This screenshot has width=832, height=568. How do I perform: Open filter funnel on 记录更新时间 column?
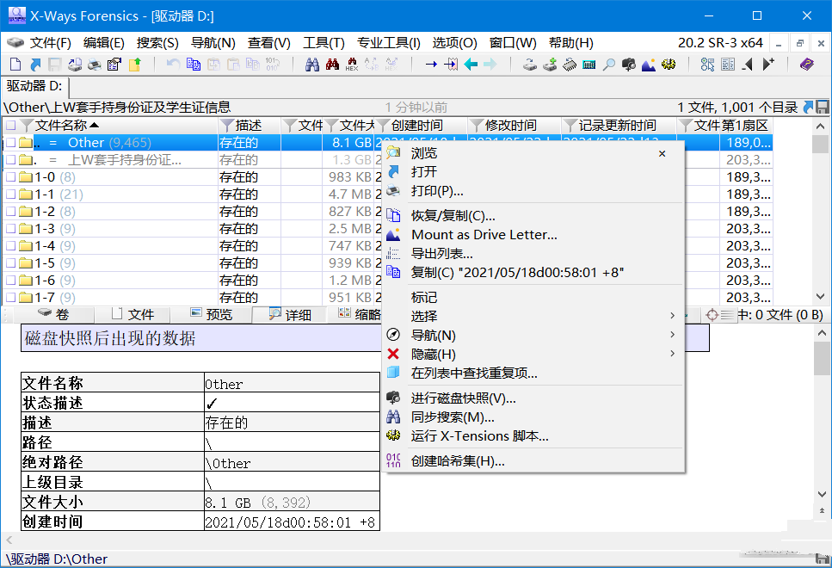(x=570, y=126)
